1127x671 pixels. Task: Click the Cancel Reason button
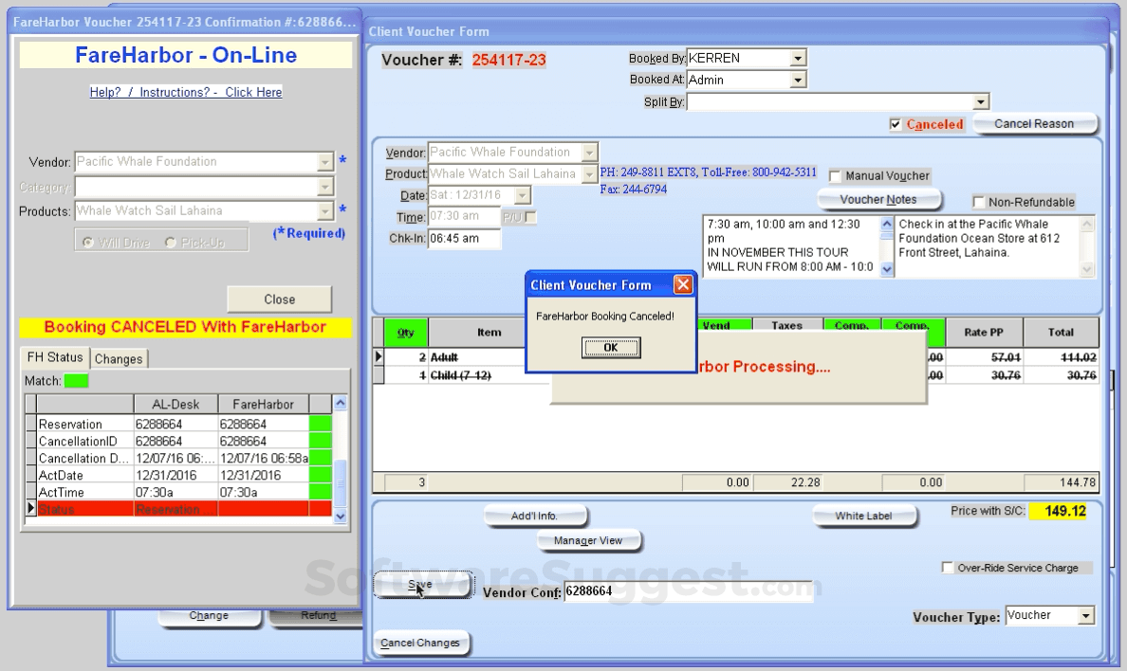pyautogui.click(x=1034, y=124)
